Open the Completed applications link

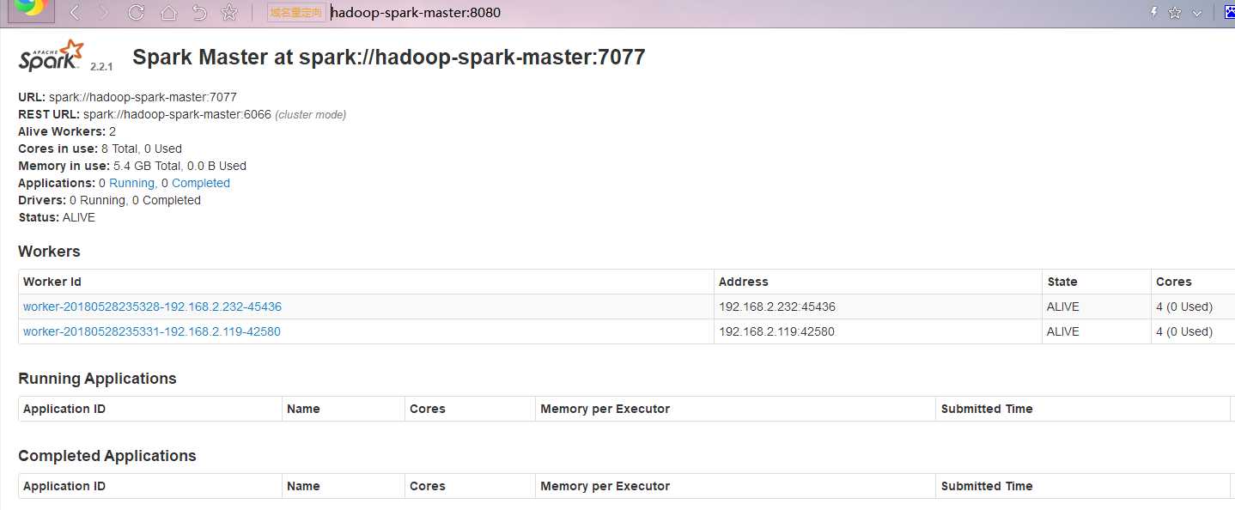point(201,183)
